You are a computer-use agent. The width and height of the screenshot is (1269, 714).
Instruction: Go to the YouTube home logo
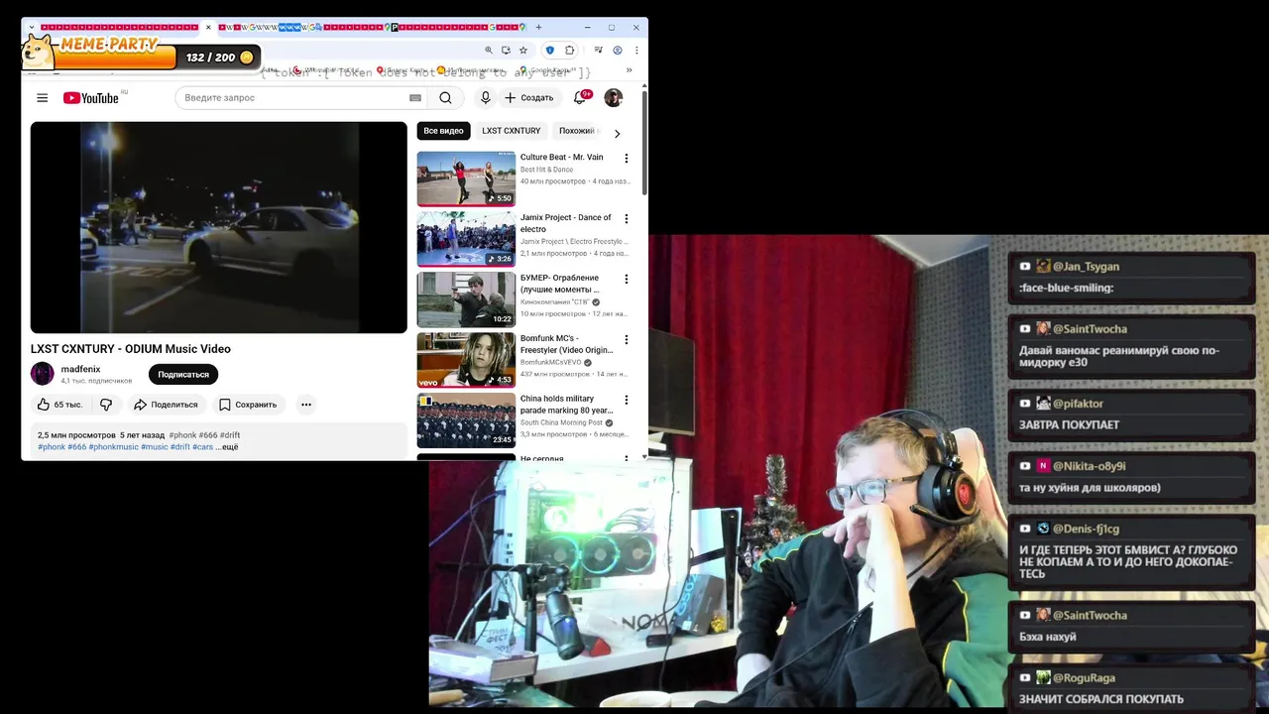click(x=91, y=97)
